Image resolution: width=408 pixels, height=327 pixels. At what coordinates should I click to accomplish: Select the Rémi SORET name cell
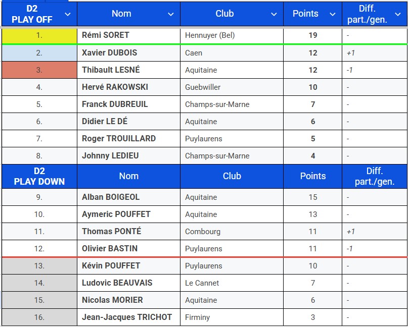coord(128,35)
